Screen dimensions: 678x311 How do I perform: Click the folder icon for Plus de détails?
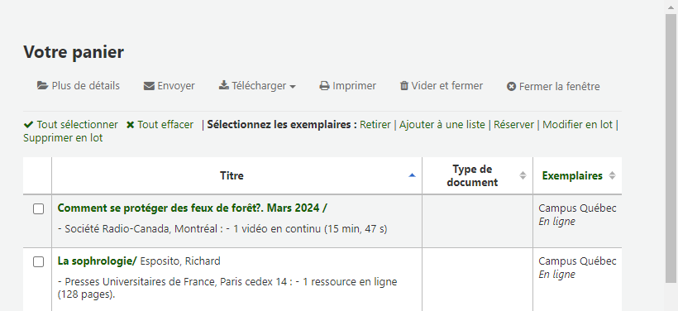click(x=42, y=86)
